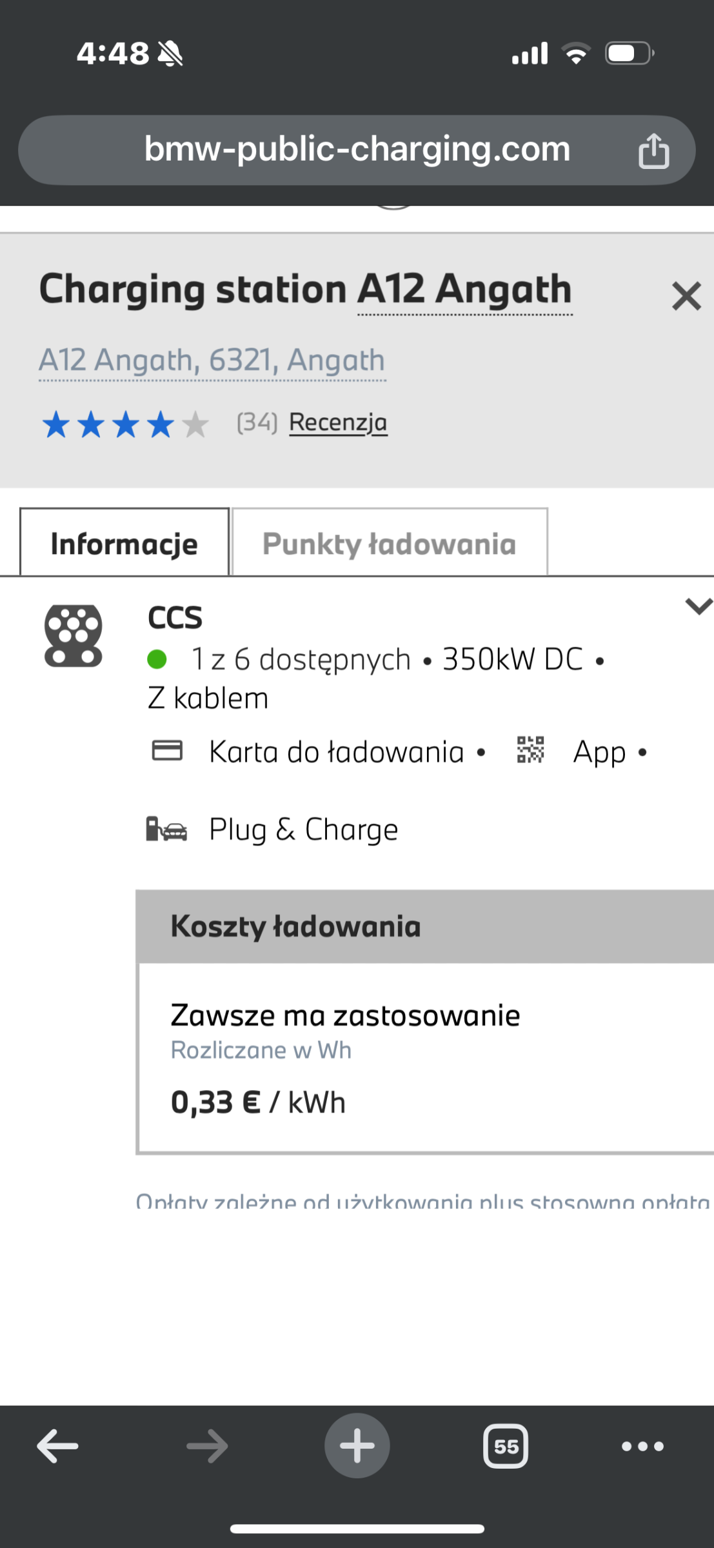Click the CCS connector plug icon
The image size is (714, 1548).
click(x=73, y=636)
